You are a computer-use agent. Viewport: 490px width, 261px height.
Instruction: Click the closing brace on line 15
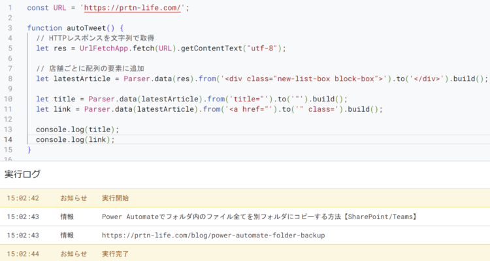pos(29,150)
